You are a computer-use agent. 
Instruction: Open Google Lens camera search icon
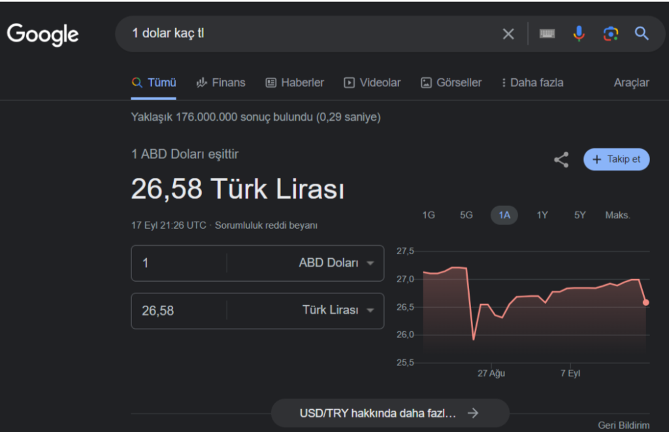(611, 33)
